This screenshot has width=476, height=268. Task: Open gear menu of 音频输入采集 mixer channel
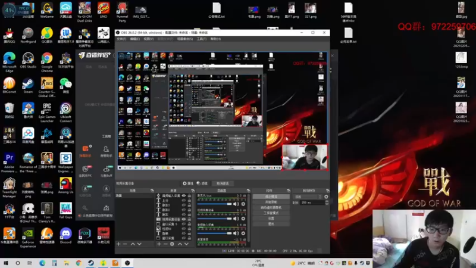tap(243, 233)
